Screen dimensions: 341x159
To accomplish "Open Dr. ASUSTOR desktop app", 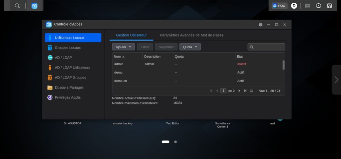I will click(73, 123).
